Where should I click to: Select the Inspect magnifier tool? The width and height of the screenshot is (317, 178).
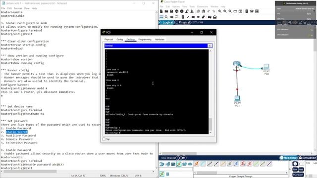[x=166, y=17]
